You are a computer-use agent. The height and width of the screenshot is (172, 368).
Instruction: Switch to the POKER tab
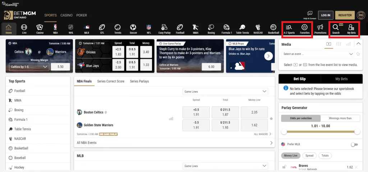[82, 15]
